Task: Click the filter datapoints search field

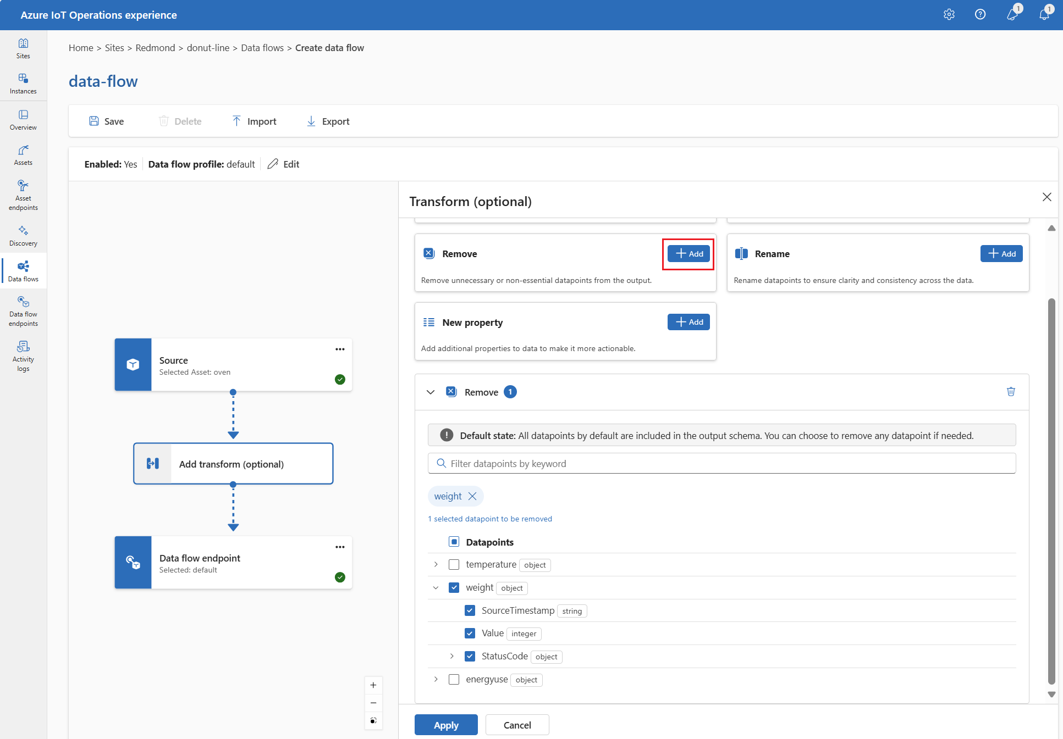Action: point(605,463)
